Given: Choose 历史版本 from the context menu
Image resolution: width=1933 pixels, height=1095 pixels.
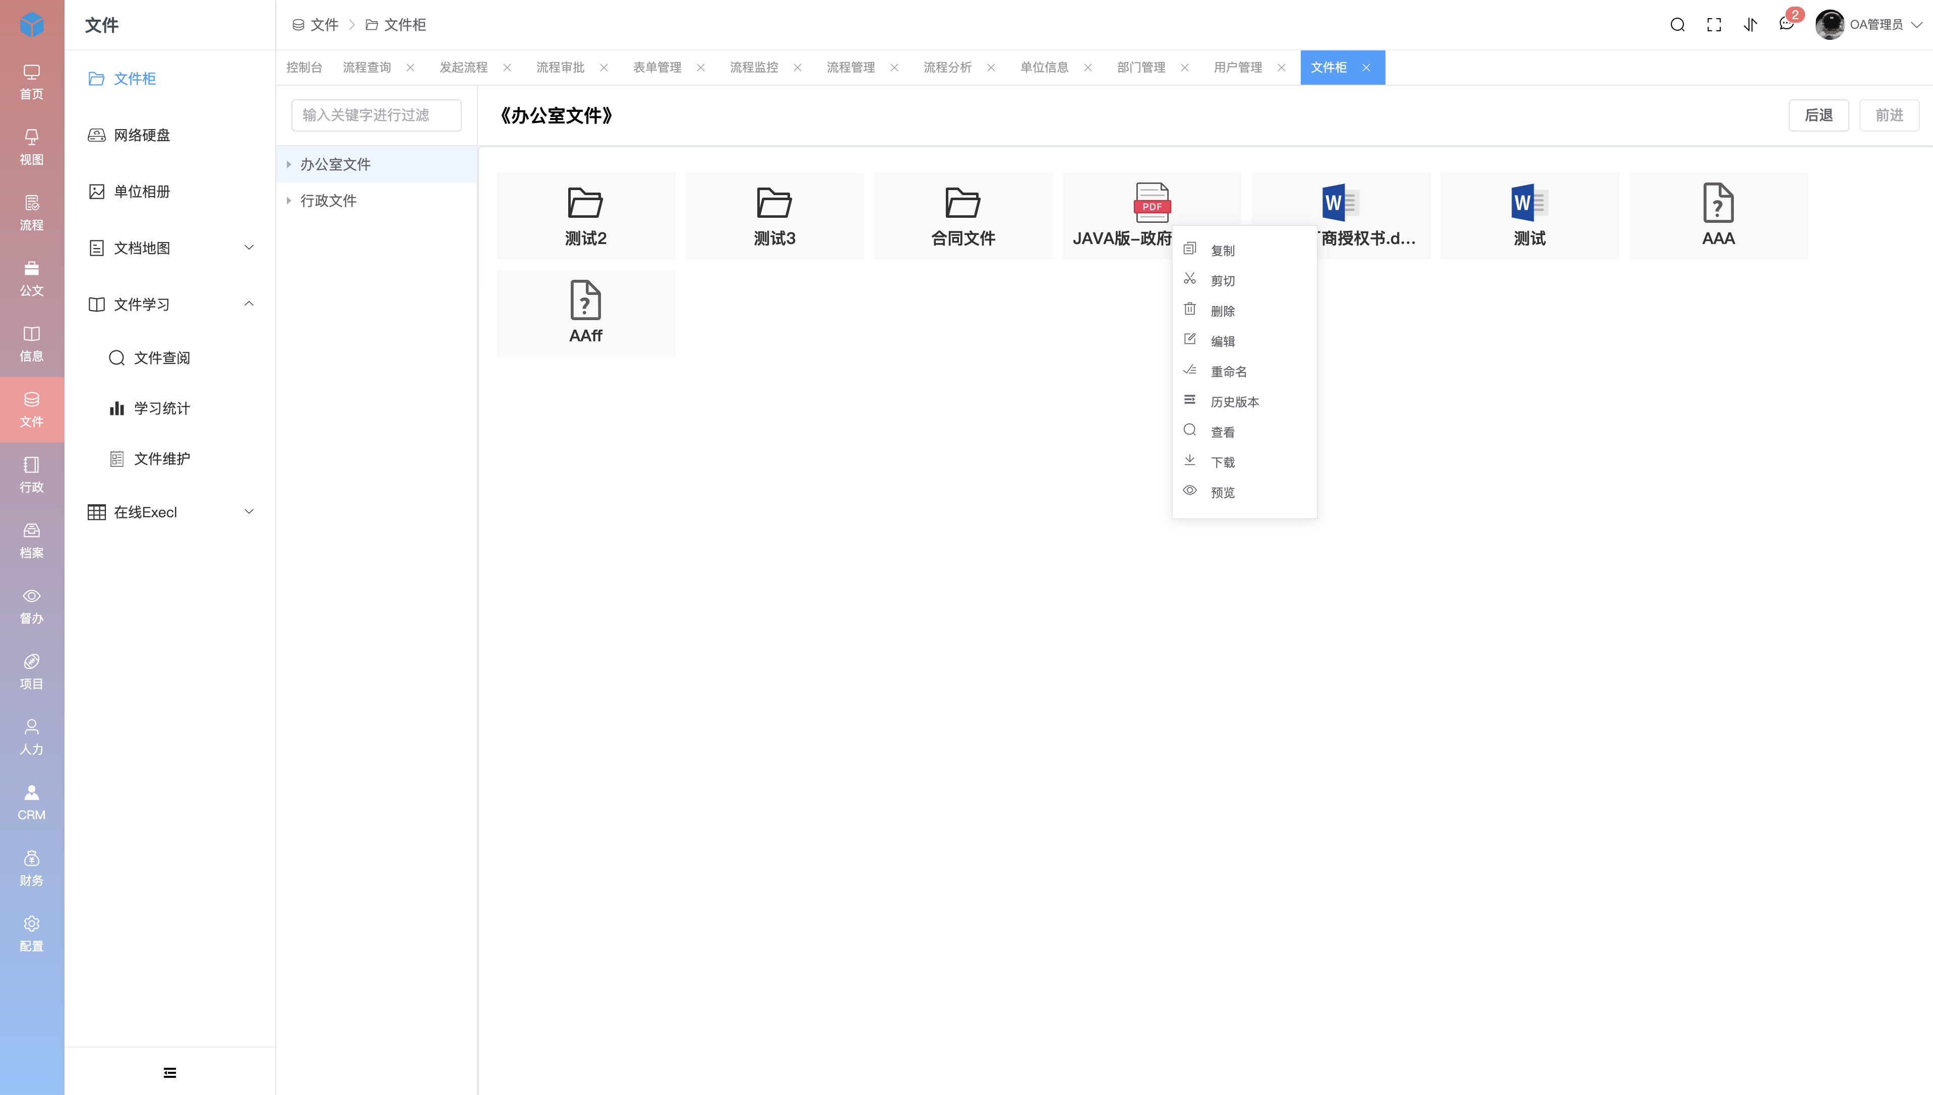Looking at the screenshot, I should tap(1244, 402).
